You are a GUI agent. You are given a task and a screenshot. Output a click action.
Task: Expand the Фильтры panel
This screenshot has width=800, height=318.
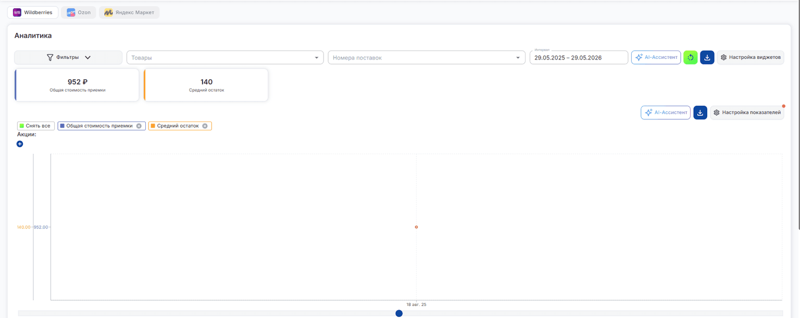[68, 57]
